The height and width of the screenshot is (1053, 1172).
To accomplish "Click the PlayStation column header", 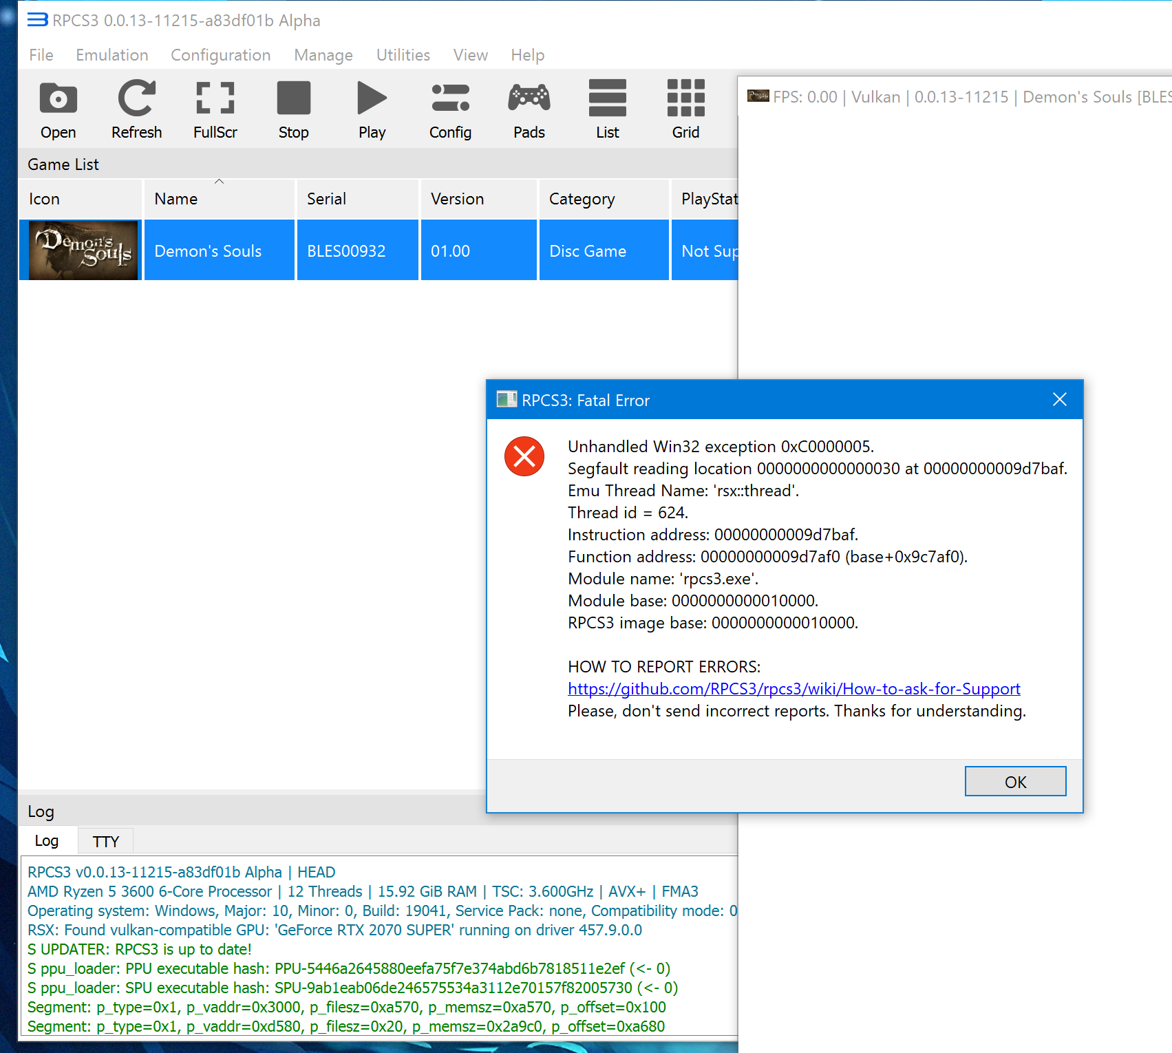I will tap(705, 199).
